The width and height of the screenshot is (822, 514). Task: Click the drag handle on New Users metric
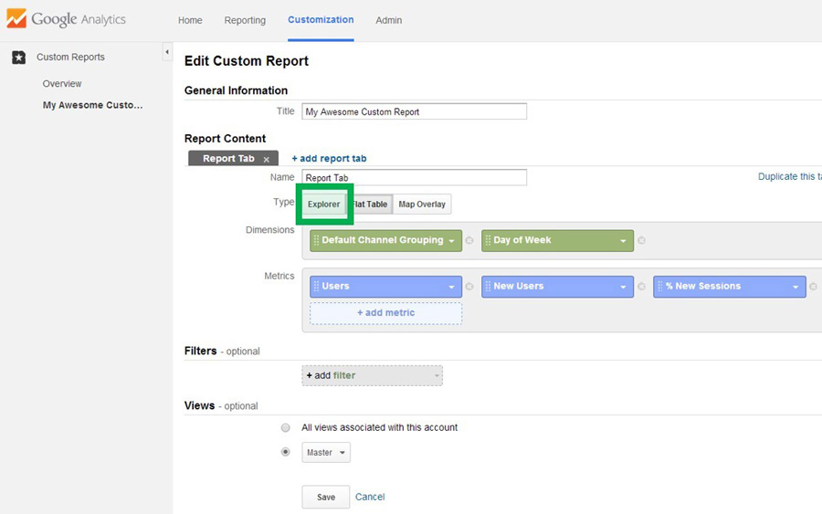(x=488, y=287)
